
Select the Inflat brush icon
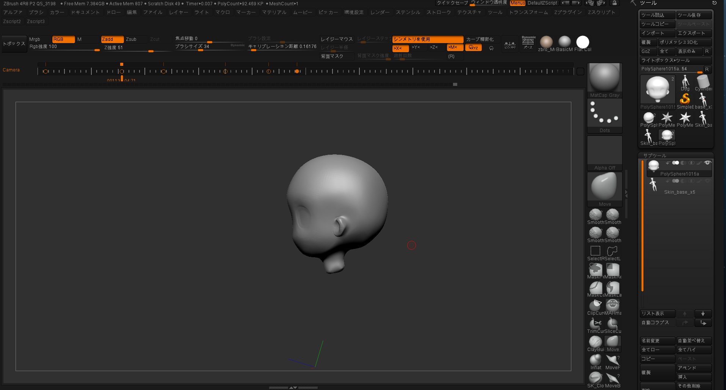595,360
